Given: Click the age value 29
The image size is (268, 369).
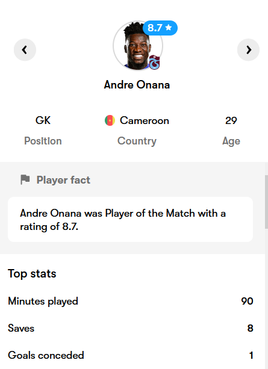Looking at the screenshot, I should (x=231, y=120).
